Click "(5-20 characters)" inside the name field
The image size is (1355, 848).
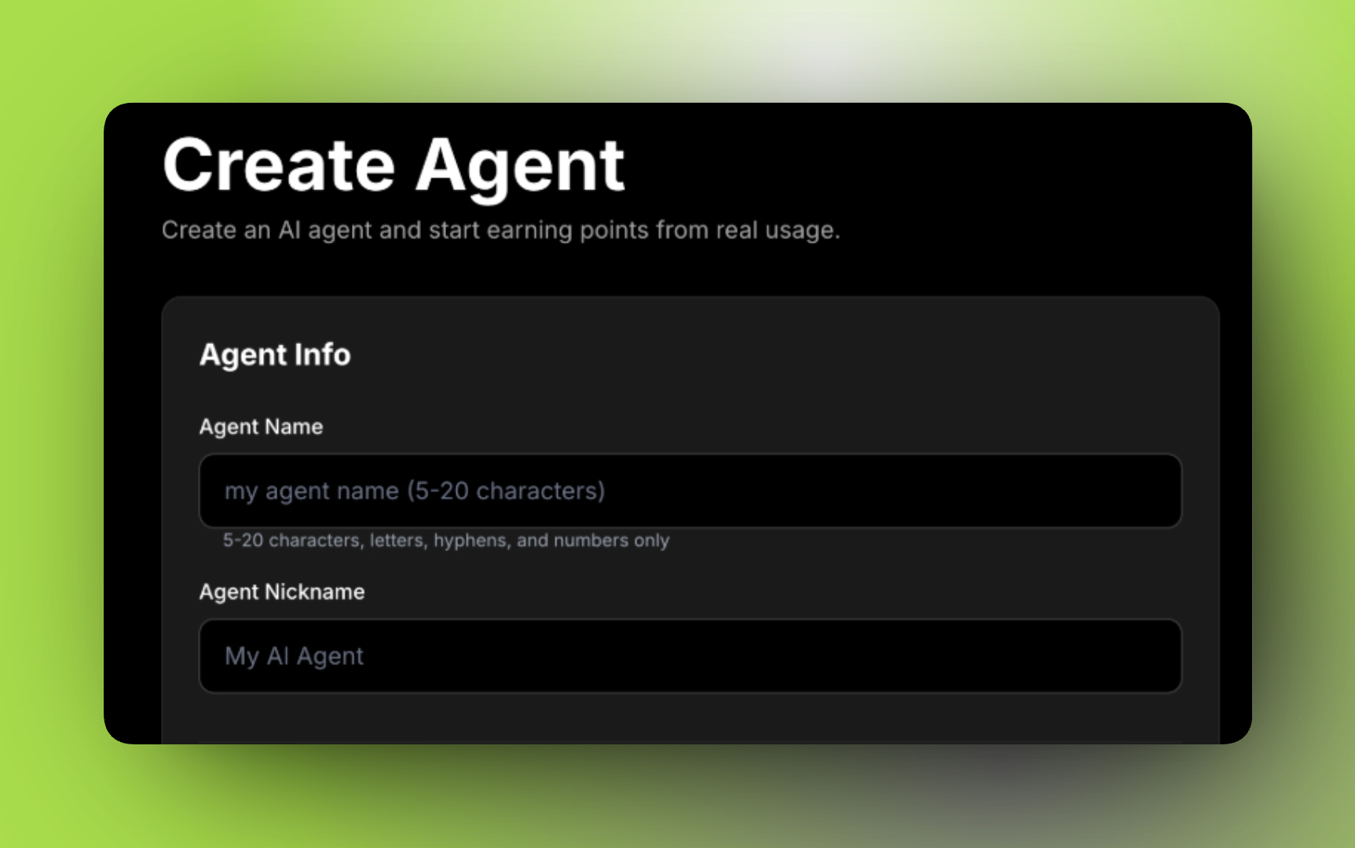point(506,491)
